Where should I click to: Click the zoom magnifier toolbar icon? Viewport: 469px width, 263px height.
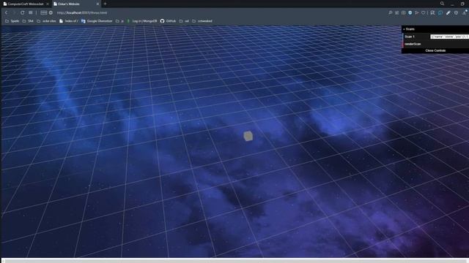pyautogui.click(x=391, y=13)
